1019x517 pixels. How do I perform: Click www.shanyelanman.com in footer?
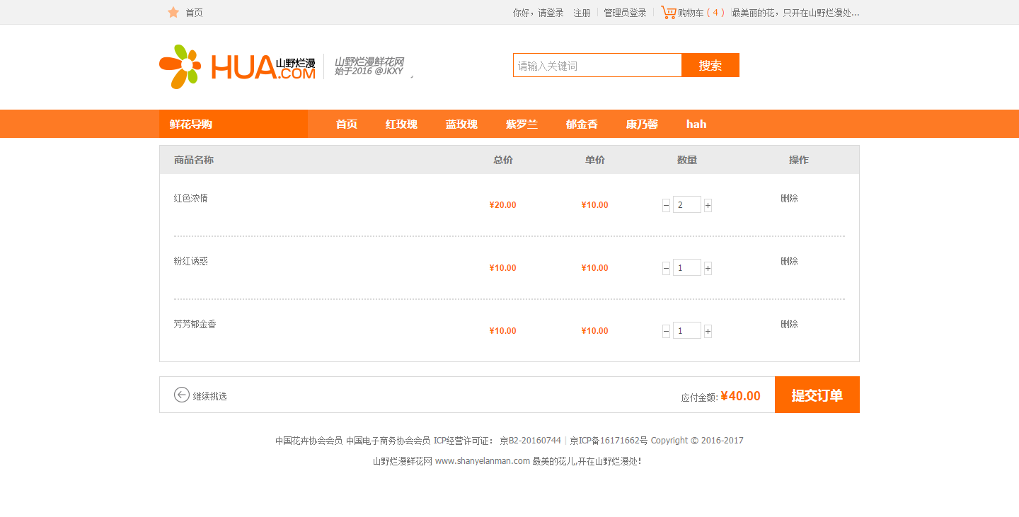pyautogui.click(x=483, y=461)
